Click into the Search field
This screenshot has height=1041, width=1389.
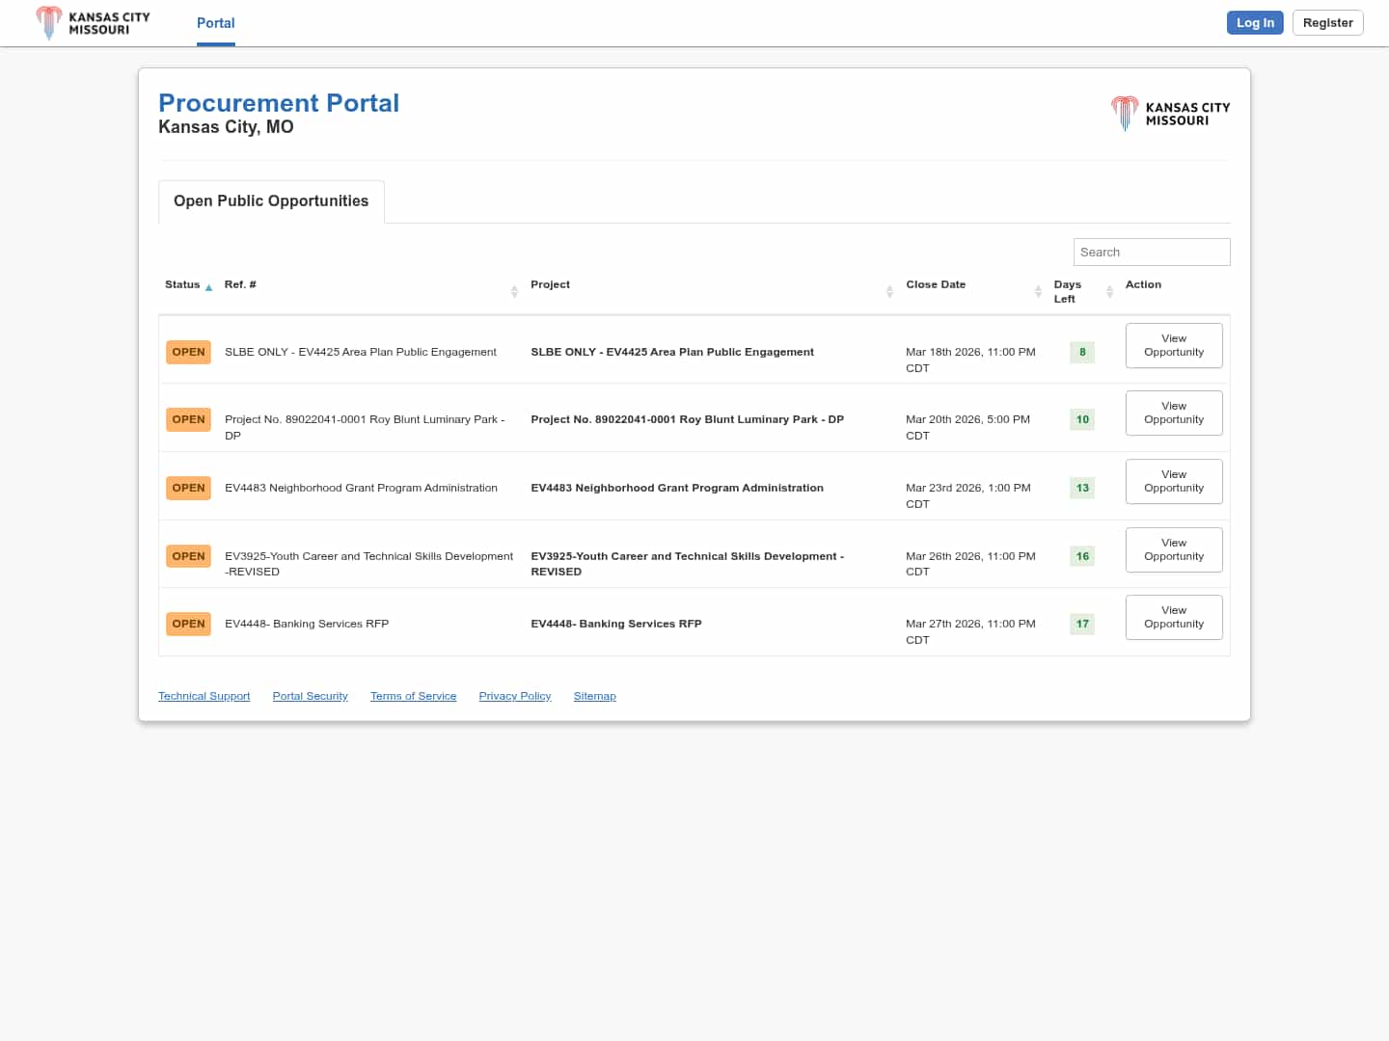click(x=1151, y=252)
